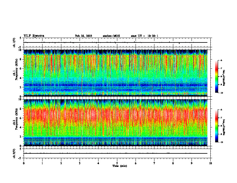237x183 pixels.
Task: Click the ch.2 spectrogram panel
Action: tap(116, 123)
